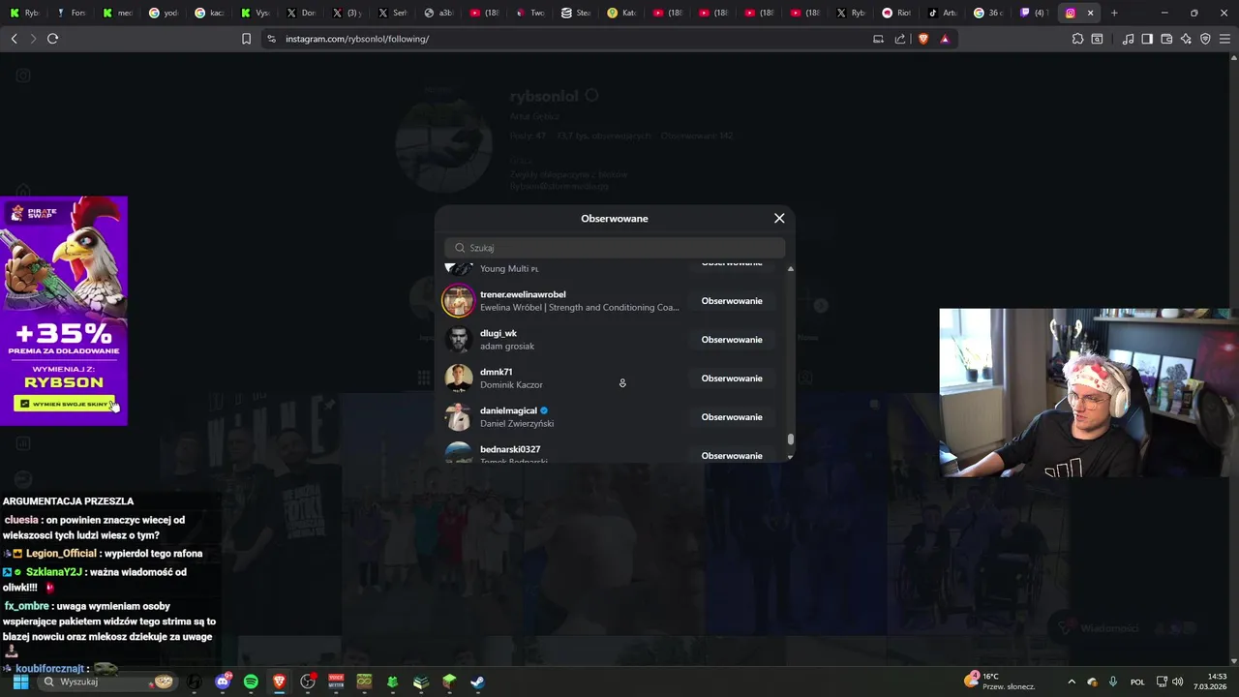Click the volume speaker tray icon
This screenshot has width=1239, height=697.
click(1178, 682)
